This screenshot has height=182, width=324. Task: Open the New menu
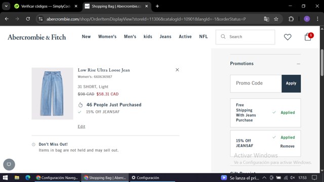[86, 36]
